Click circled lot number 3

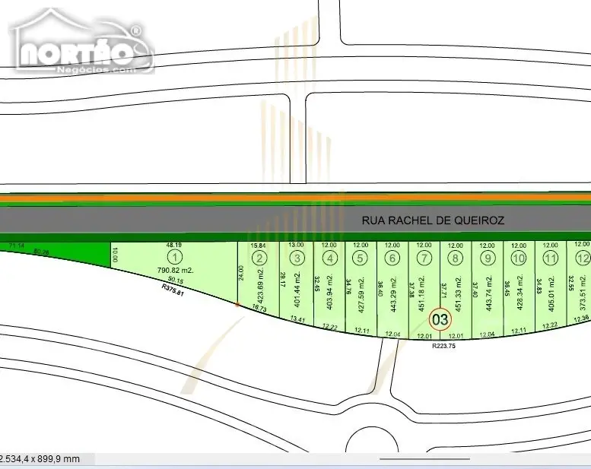[297, 258]
